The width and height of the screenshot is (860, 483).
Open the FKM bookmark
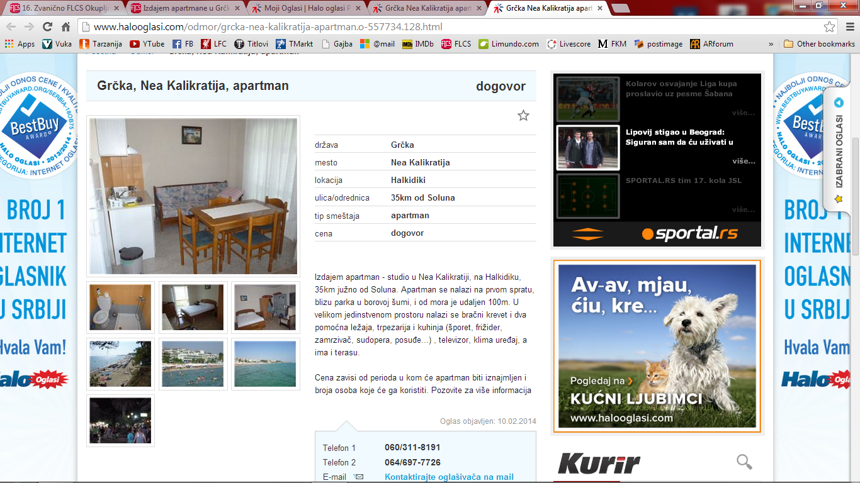click(613, 44)
